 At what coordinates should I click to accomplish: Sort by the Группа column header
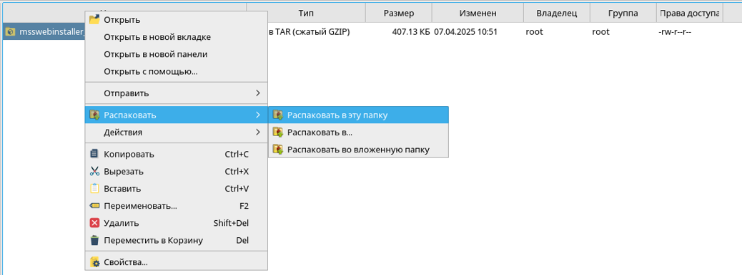[623, 14]
